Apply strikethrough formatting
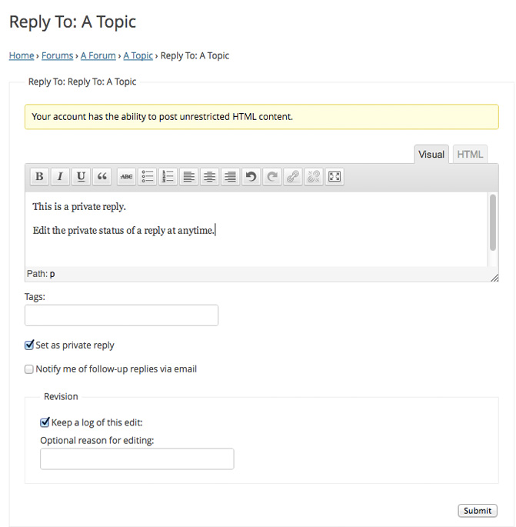This screenshot has height=527, width=516. tap(126, 177)
